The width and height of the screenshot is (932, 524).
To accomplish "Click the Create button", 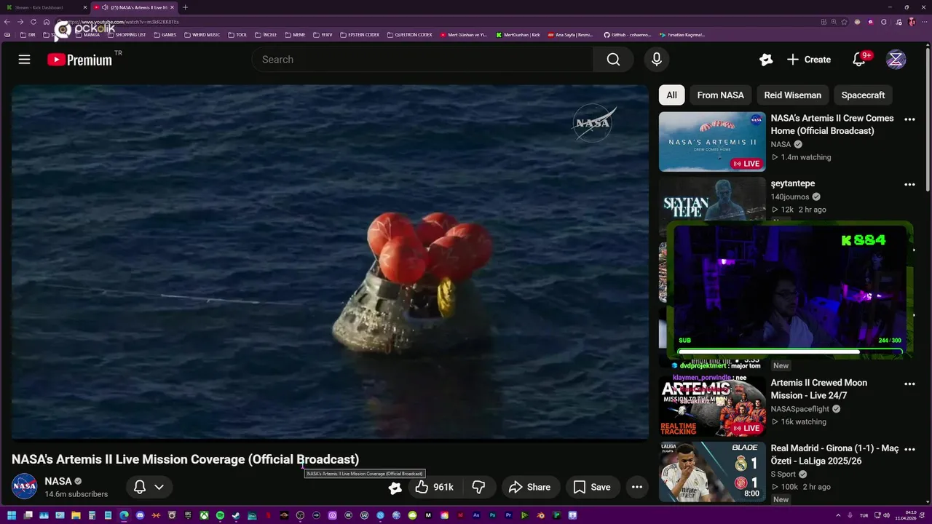I will [809, 60].
